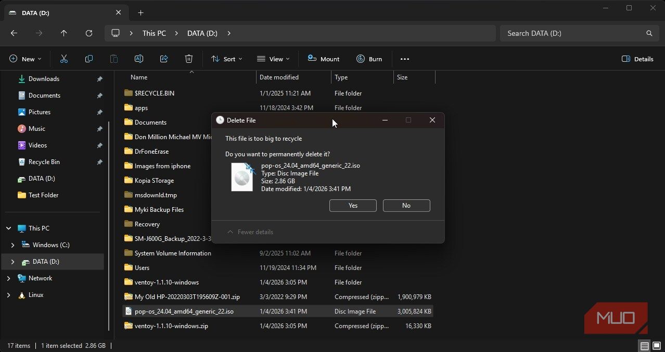Image resolution: width=665 pixels, height=352 pixels.
Task: Switch to large thumbnails view icon in status bar
Action: [657, 346]
